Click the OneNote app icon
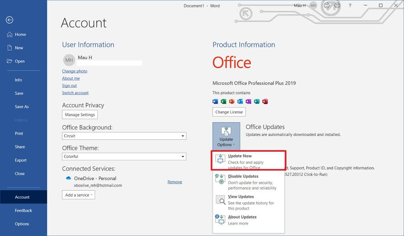 [248, 101]
